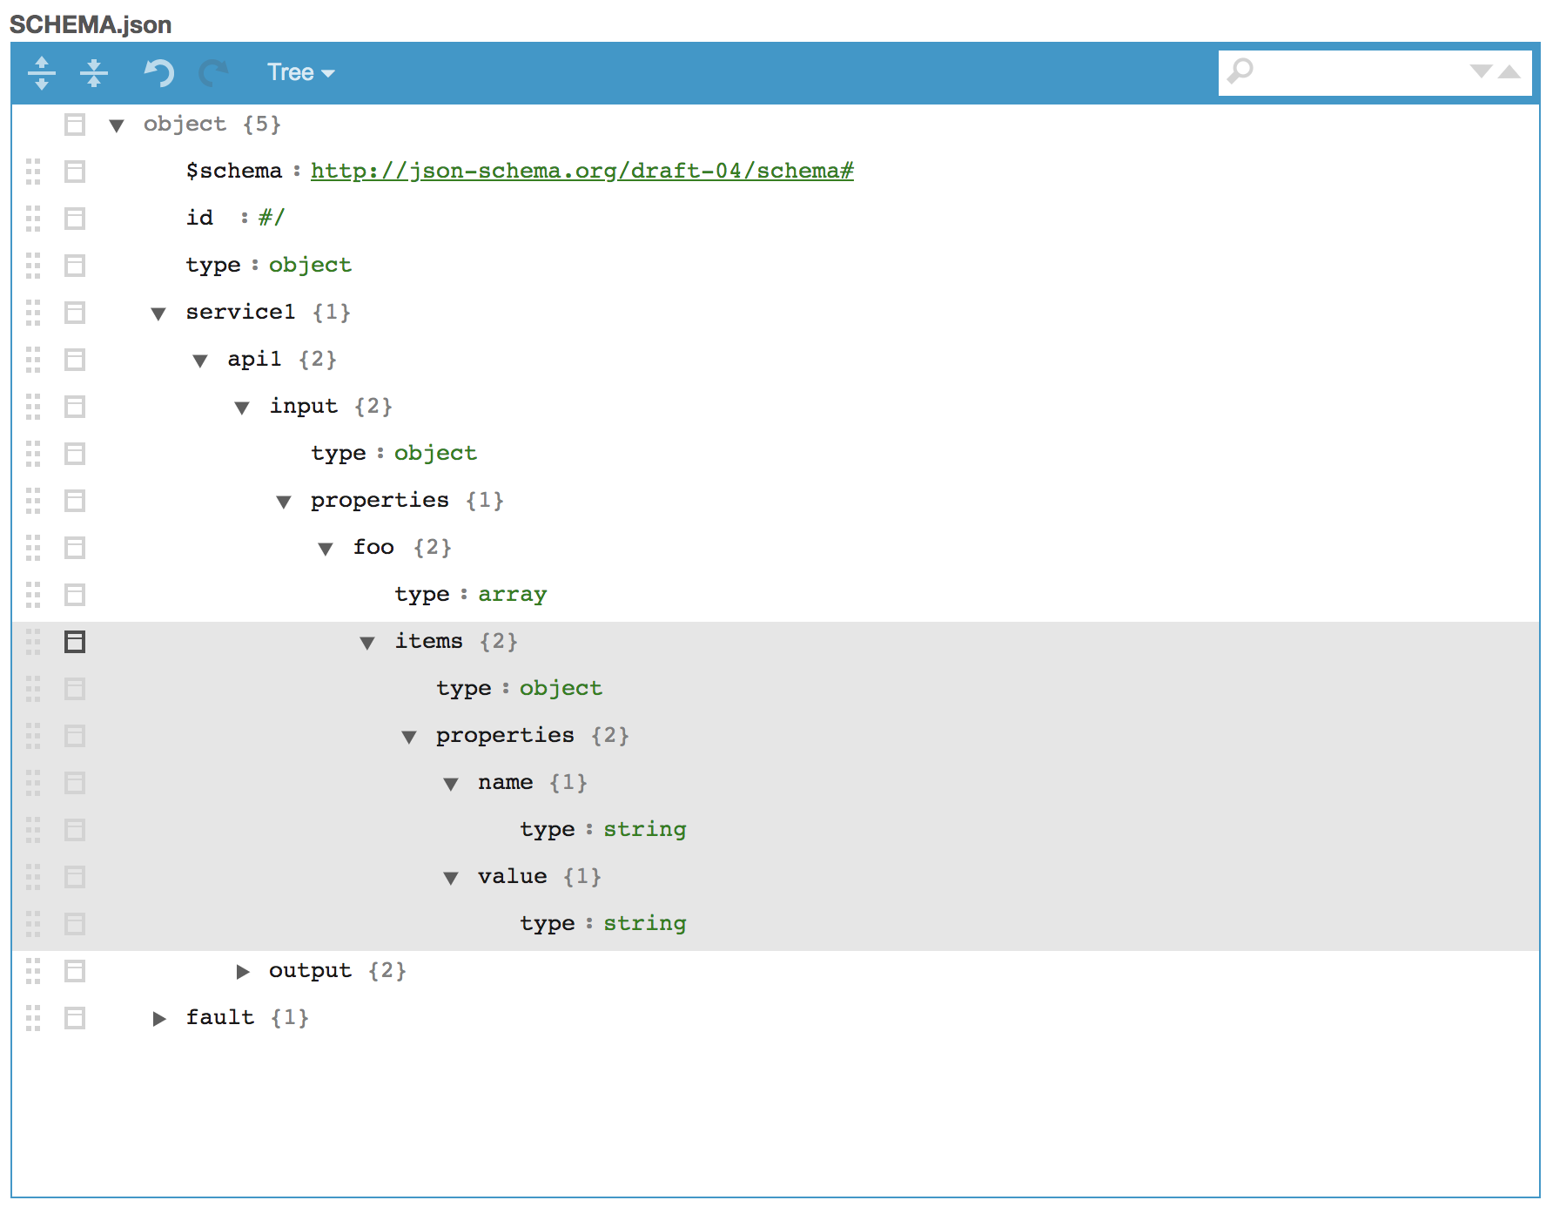Open action menu for value row

coord(75,877)
